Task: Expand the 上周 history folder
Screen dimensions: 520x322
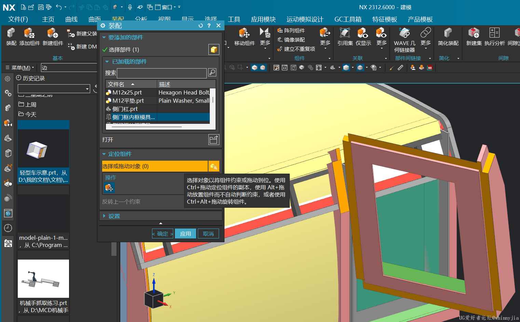Action: click(27, 104)
